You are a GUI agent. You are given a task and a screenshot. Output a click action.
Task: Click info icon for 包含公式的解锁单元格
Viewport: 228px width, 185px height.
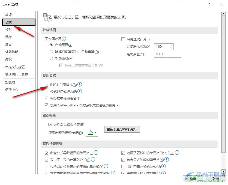point(166,159)
